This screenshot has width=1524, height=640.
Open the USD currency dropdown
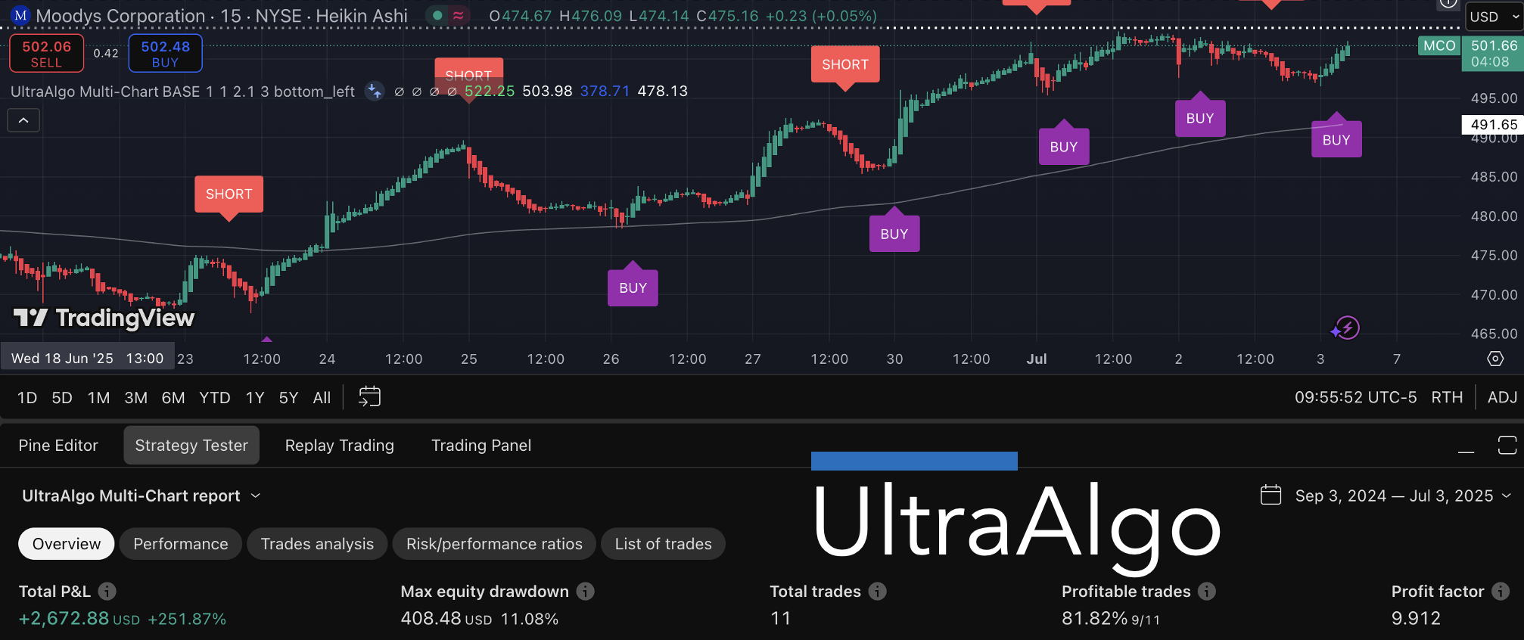pos(1494,17)
